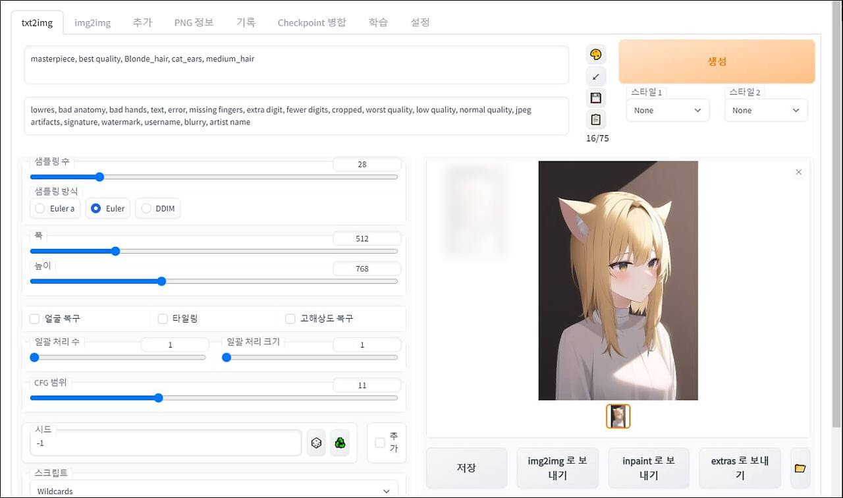Click the random artist palette icon
Viewport: 843px width, 498px height.
coord(595,53)
